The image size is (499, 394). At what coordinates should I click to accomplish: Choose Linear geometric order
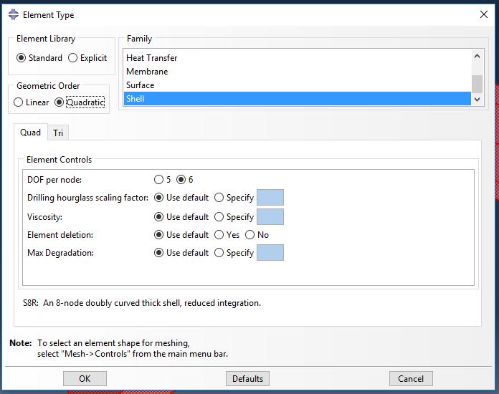[x=32, y=102]
